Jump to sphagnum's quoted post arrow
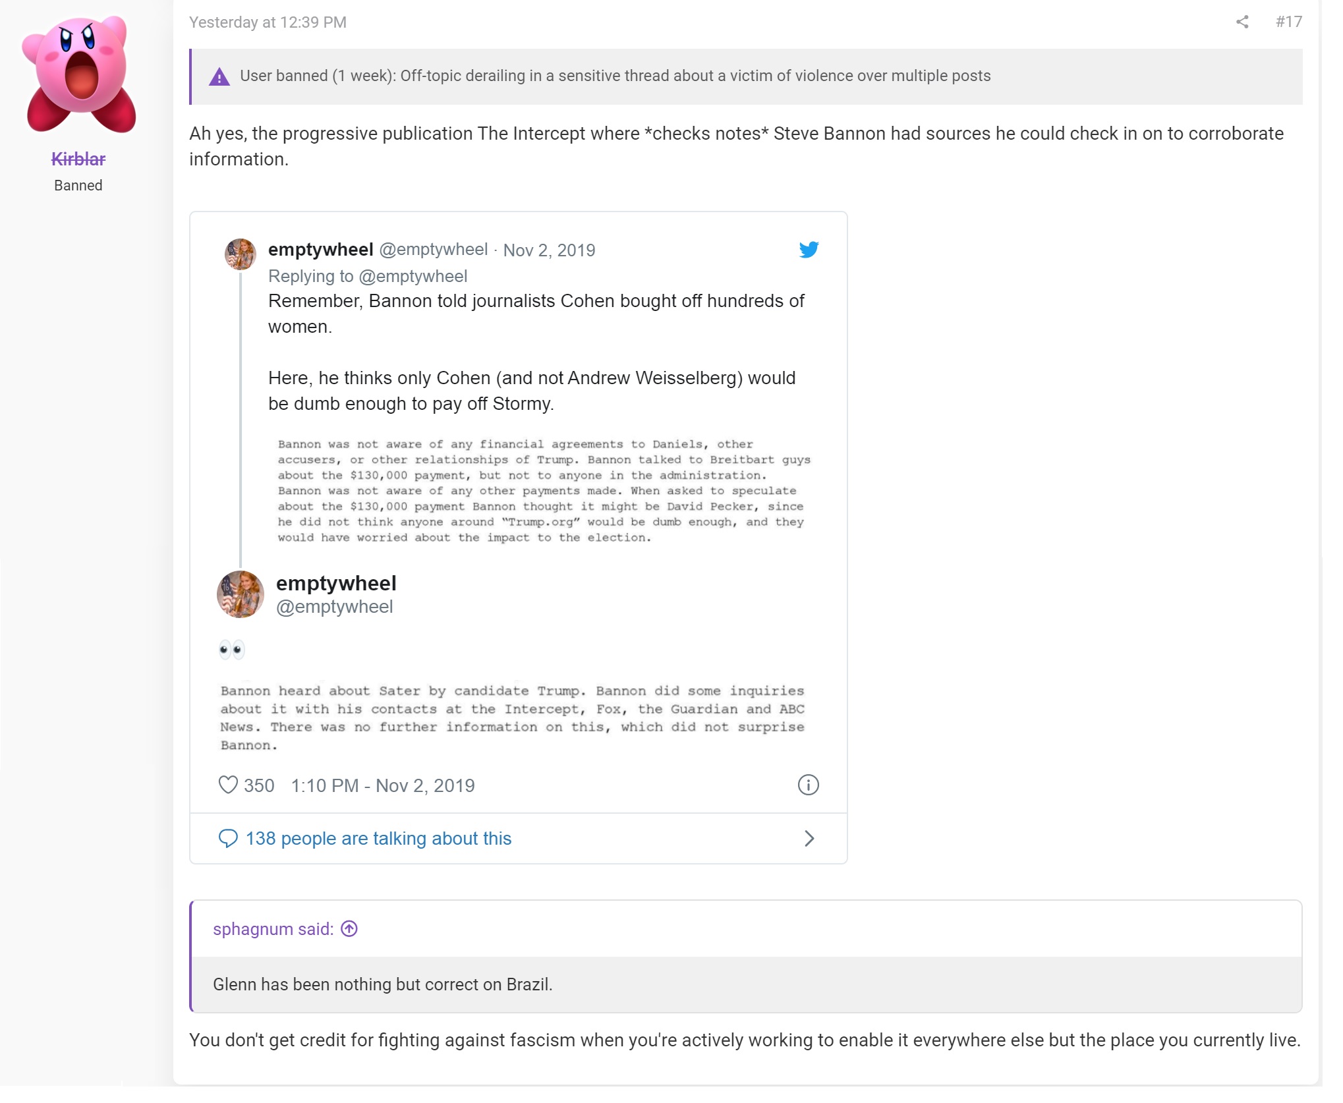The width and height of the screenshot is (1343, 1103). pyautogui.click(x=349, y=928)
